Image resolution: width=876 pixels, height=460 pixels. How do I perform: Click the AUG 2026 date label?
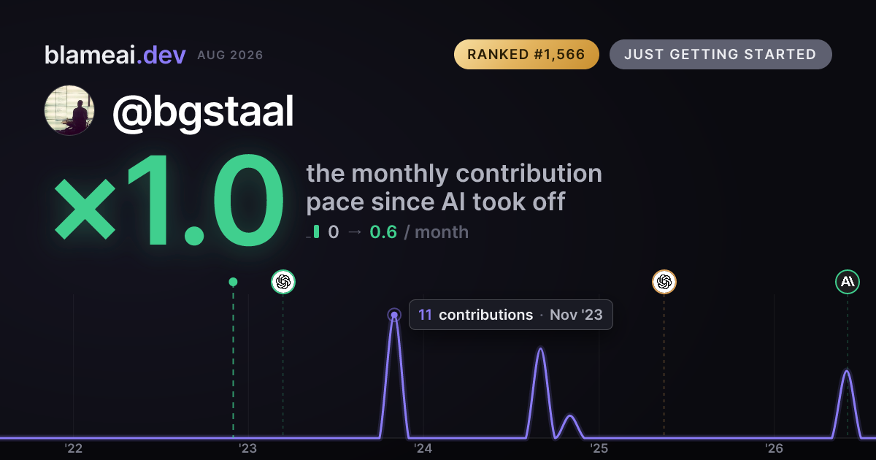point(230,55)
